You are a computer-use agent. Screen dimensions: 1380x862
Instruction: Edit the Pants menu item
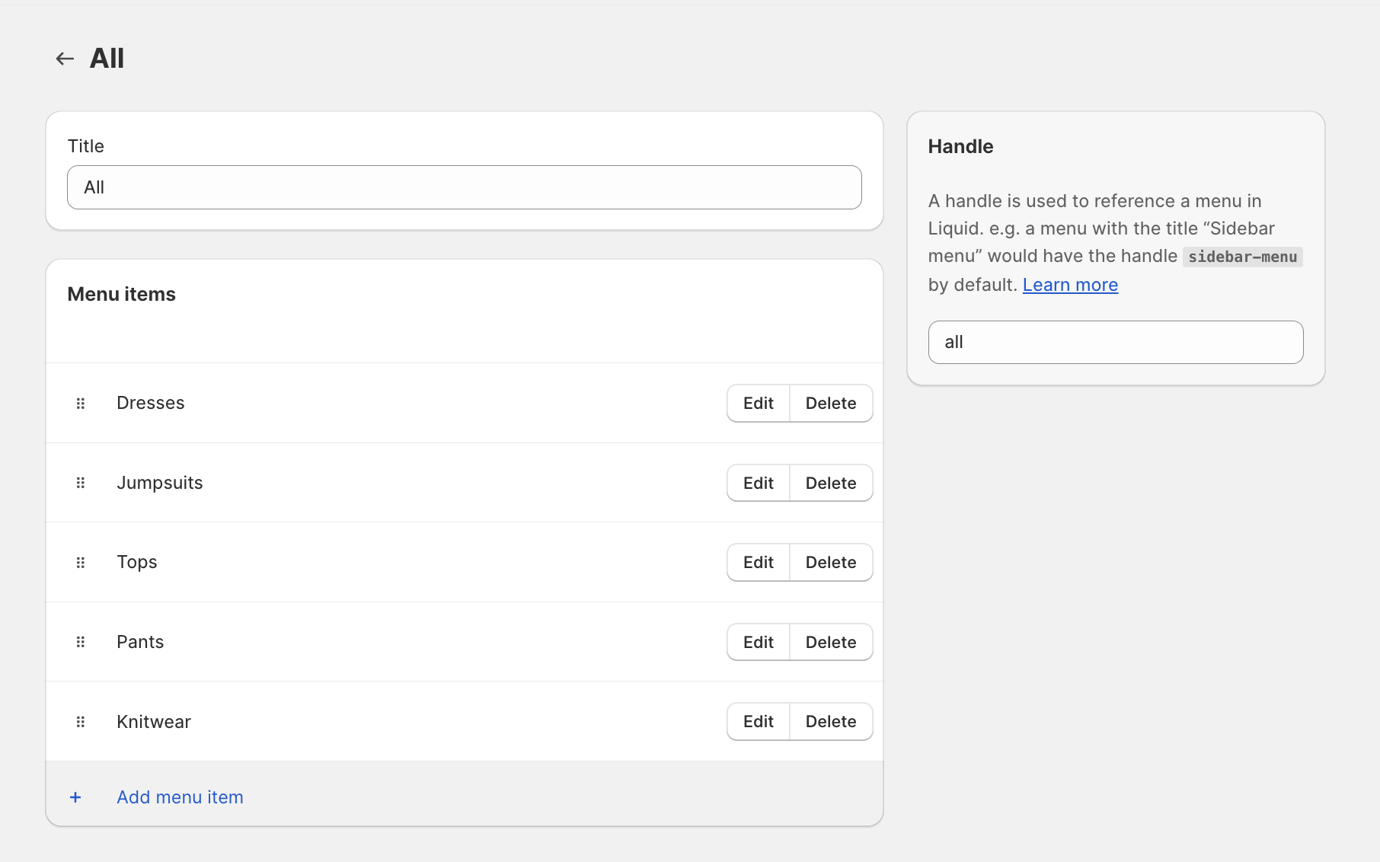[x=757, y=641]
